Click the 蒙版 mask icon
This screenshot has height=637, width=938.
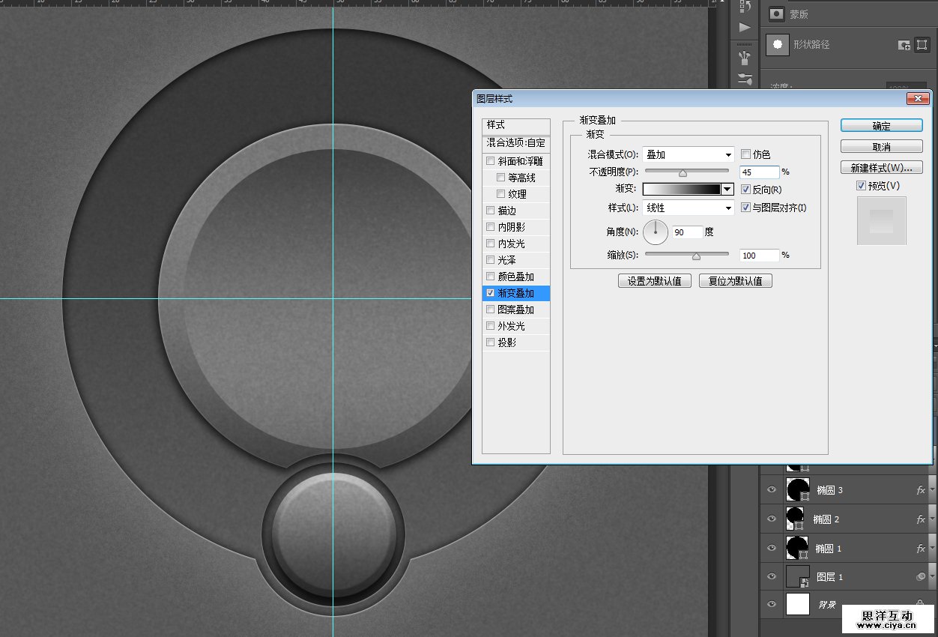click(x=778, y=14)
